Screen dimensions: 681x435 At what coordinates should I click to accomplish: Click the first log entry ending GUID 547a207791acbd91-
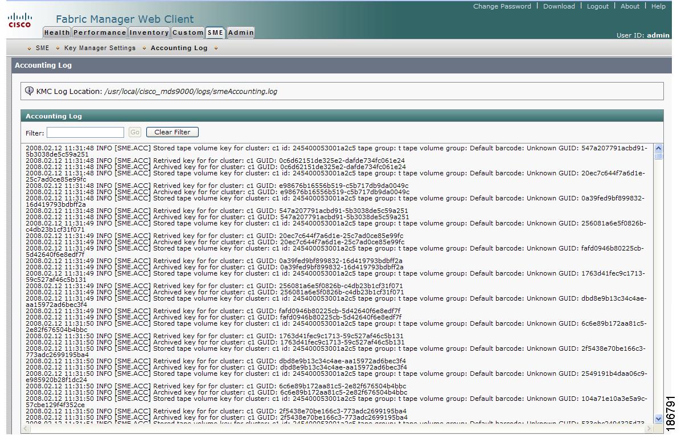(x=336, y=151)
